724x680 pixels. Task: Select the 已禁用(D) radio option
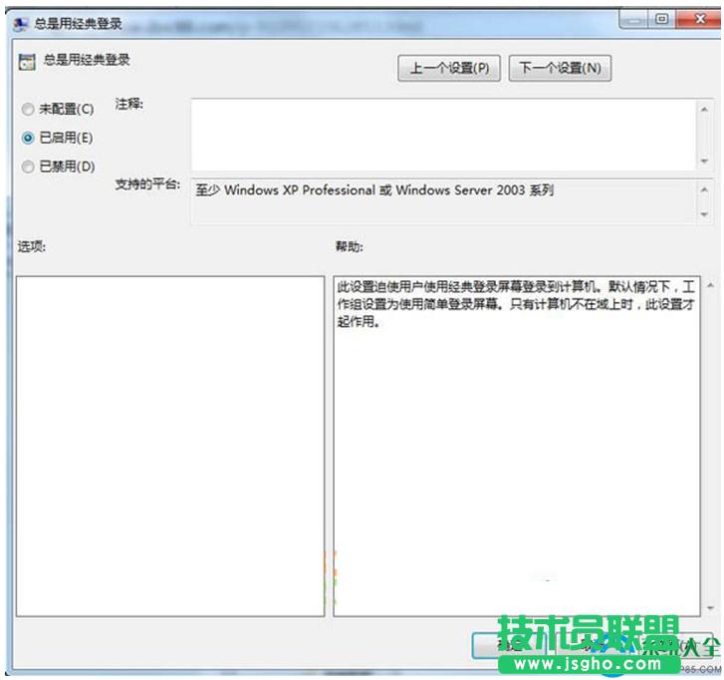28,167
